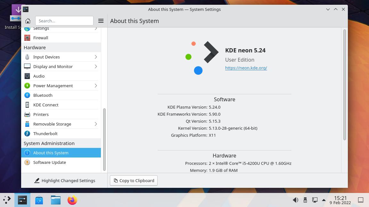This screenshot has width=369, height=207.
Task: Click the Qt Version value 5.15.3
Action: click(215, 121)
